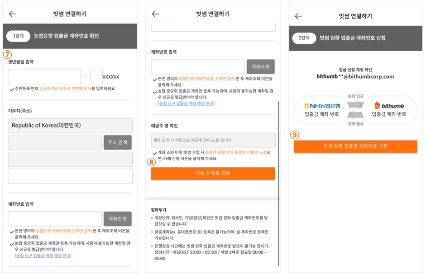This screenshot has width=426, height=275.
Task: Tap the 주소 검색 button
Action: [118, 142]
